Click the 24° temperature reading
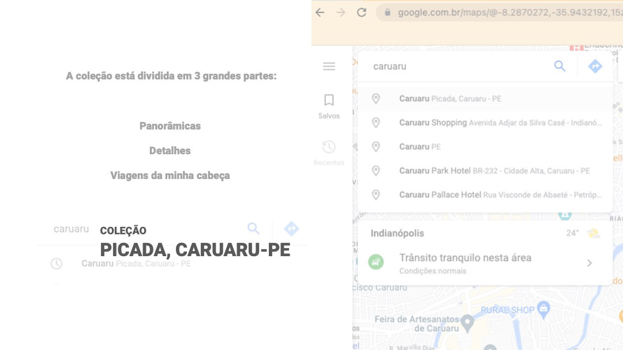The image size is (623, 350). [x=573, y=233]
